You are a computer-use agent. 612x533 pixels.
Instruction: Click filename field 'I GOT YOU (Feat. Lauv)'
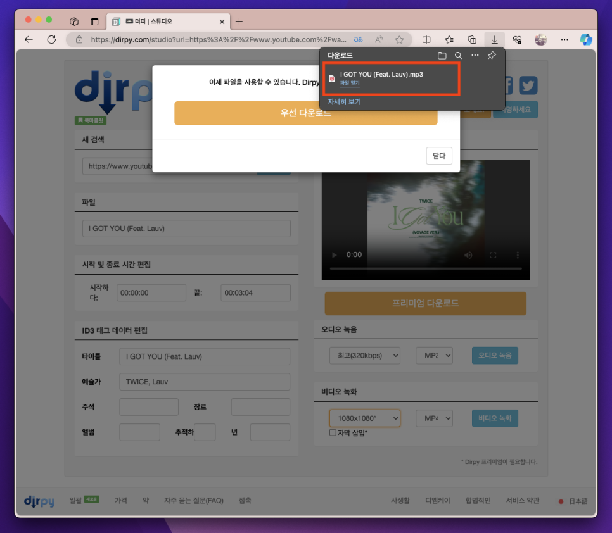(x=186, y=229)
